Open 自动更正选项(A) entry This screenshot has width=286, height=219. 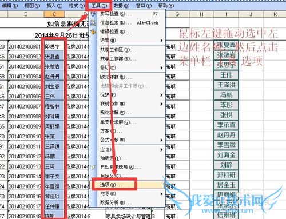point(128,167)
